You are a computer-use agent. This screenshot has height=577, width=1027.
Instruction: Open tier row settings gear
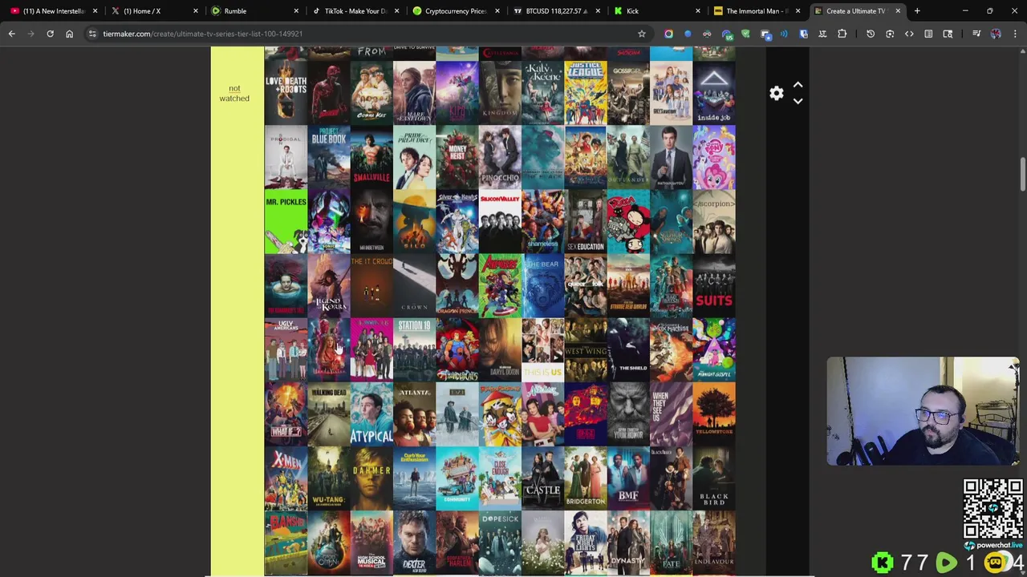(776, 93)
